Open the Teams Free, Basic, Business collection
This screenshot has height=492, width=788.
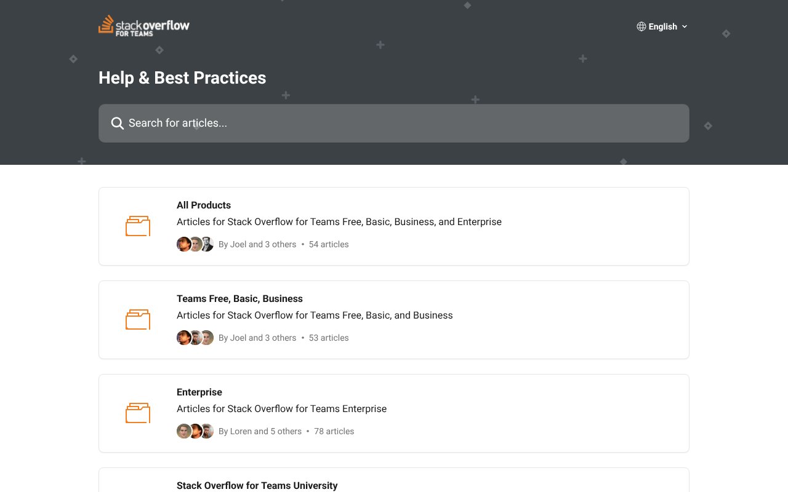(x=239, y=299)
